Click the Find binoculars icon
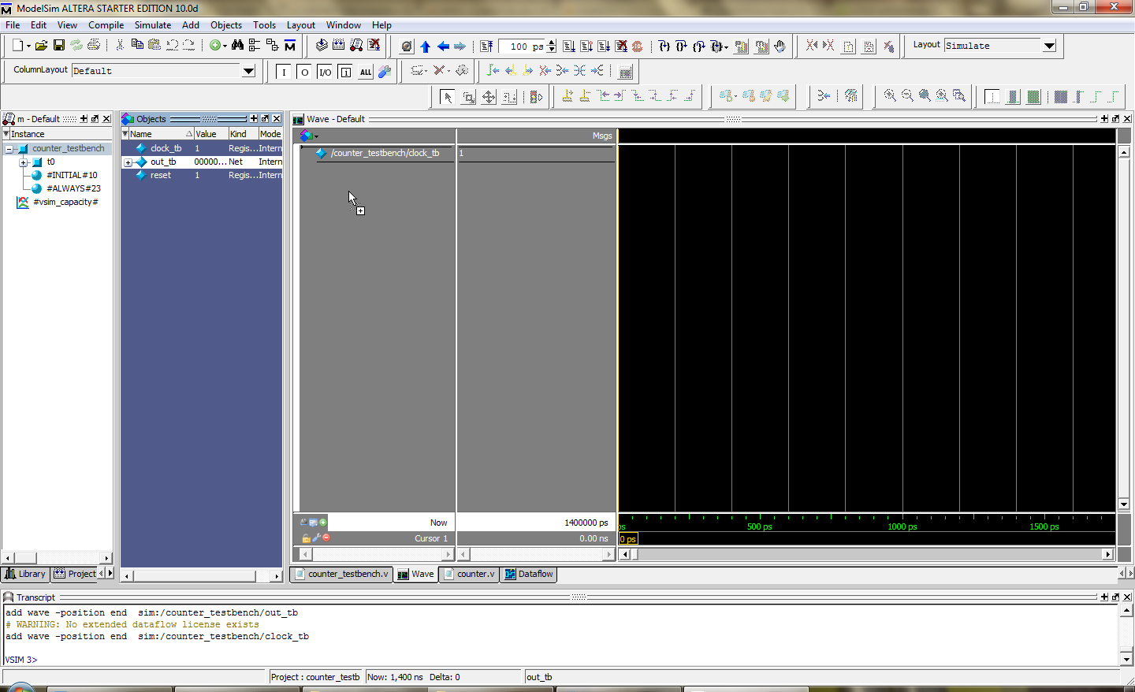Screen dimensions: 1135x692 (237, 46)
